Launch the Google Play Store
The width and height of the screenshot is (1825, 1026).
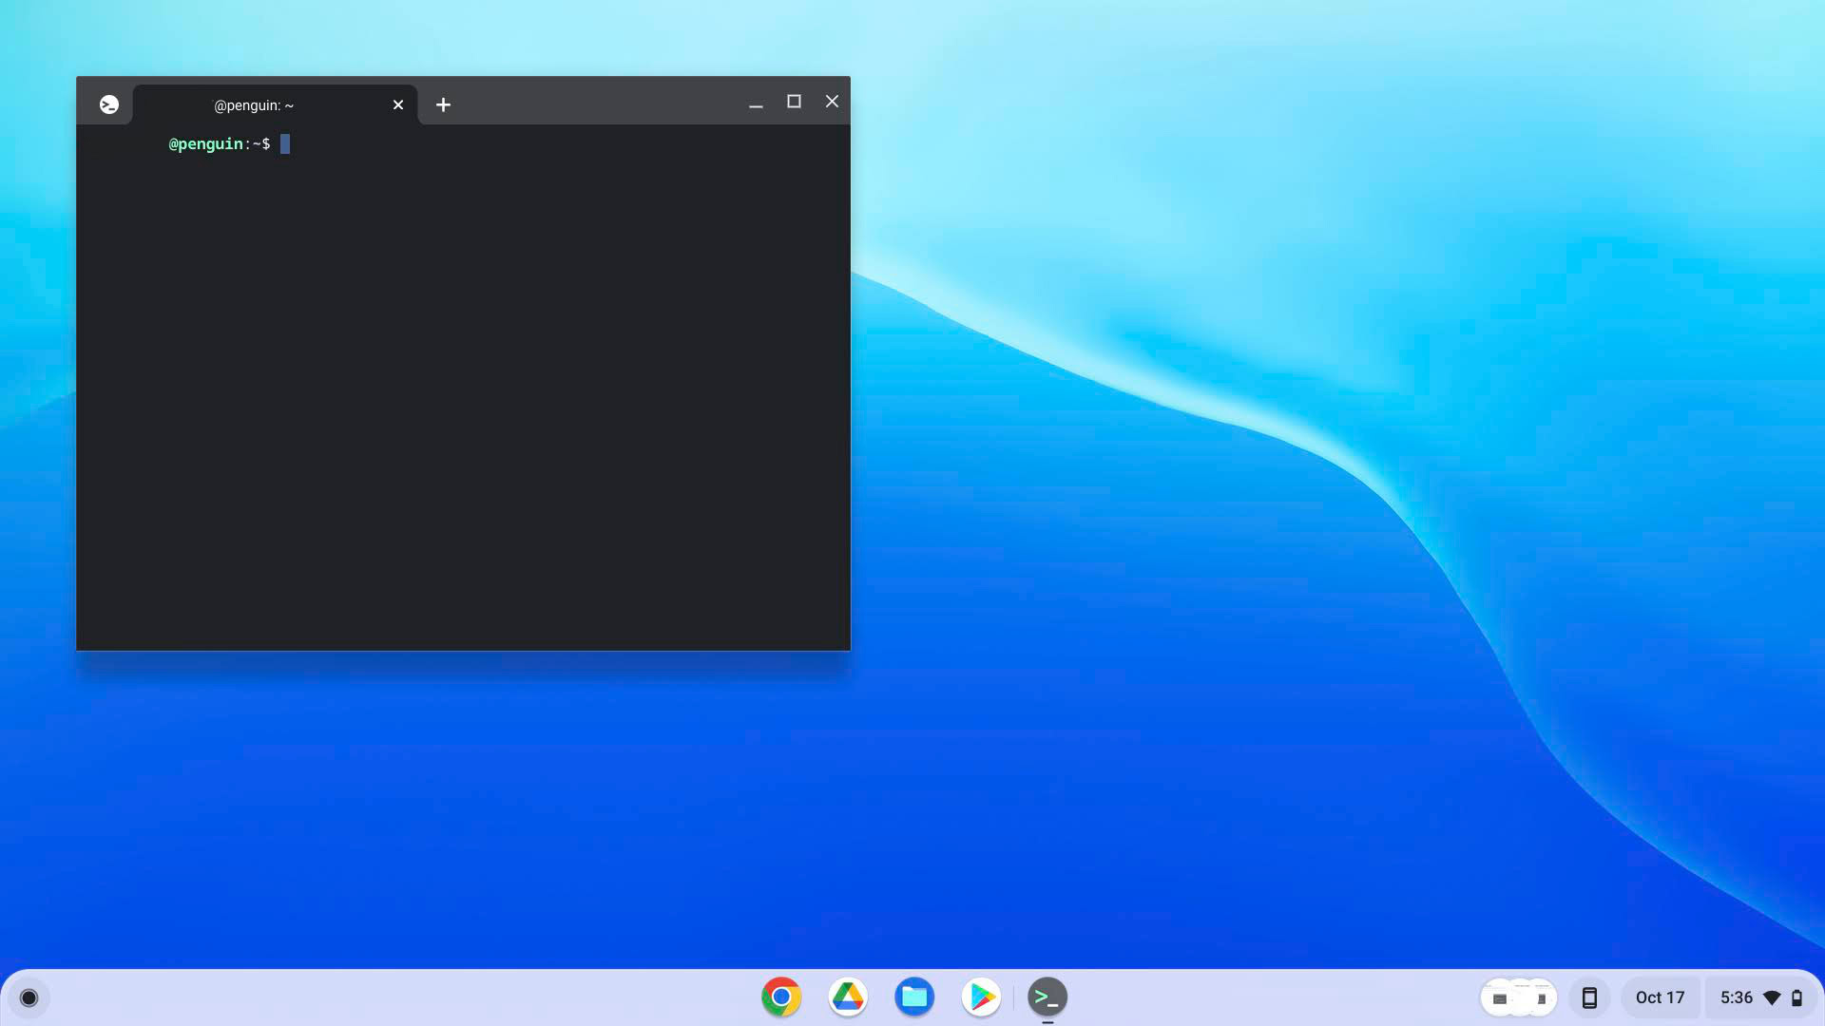pos(980,997)
